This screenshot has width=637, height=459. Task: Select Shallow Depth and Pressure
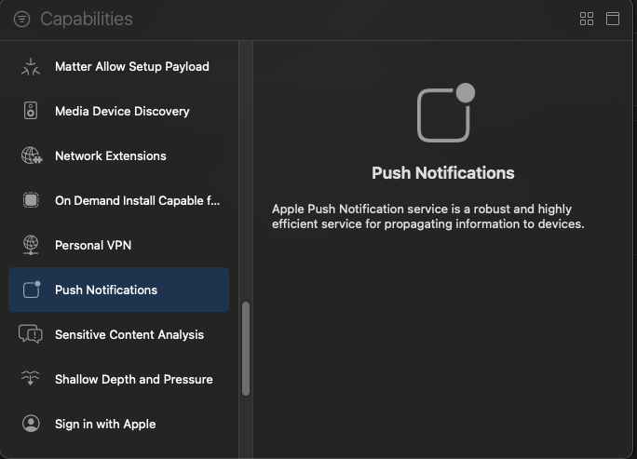118,379
